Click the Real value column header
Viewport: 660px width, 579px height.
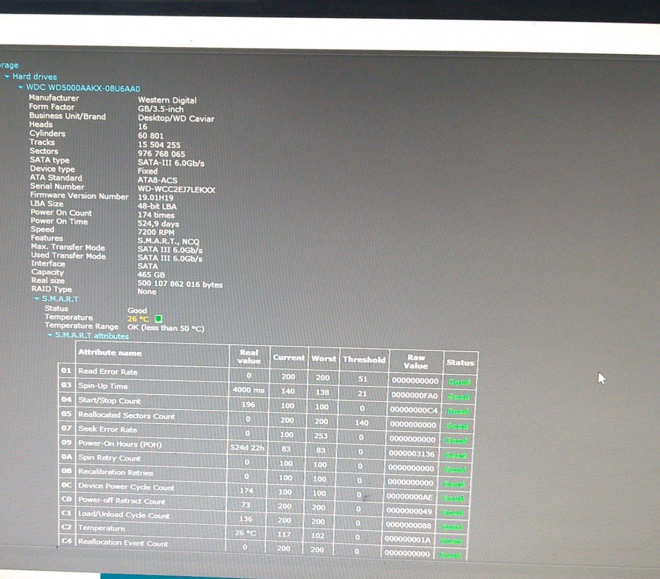[248, 357]
